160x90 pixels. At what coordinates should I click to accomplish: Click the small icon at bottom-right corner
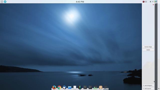click(x=159, y=89)
